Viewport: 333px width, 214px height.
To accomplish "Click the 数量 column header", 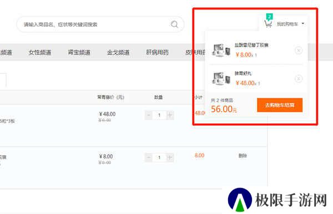I will click(x=158, y=97).
